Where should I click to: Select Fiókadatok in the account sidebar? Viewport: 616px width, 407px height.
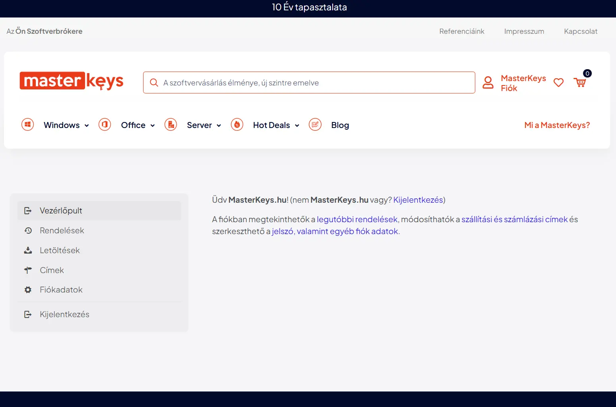pyautogui.click(x=99, y=290)
